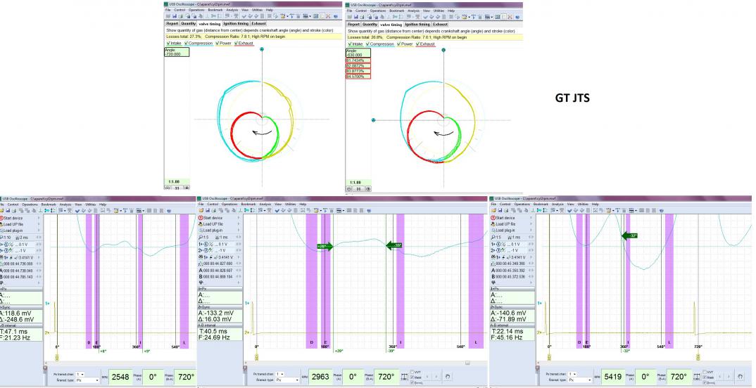Open folder-dropdown icon in 27.3% losses window toolbar

click(284, 16)
